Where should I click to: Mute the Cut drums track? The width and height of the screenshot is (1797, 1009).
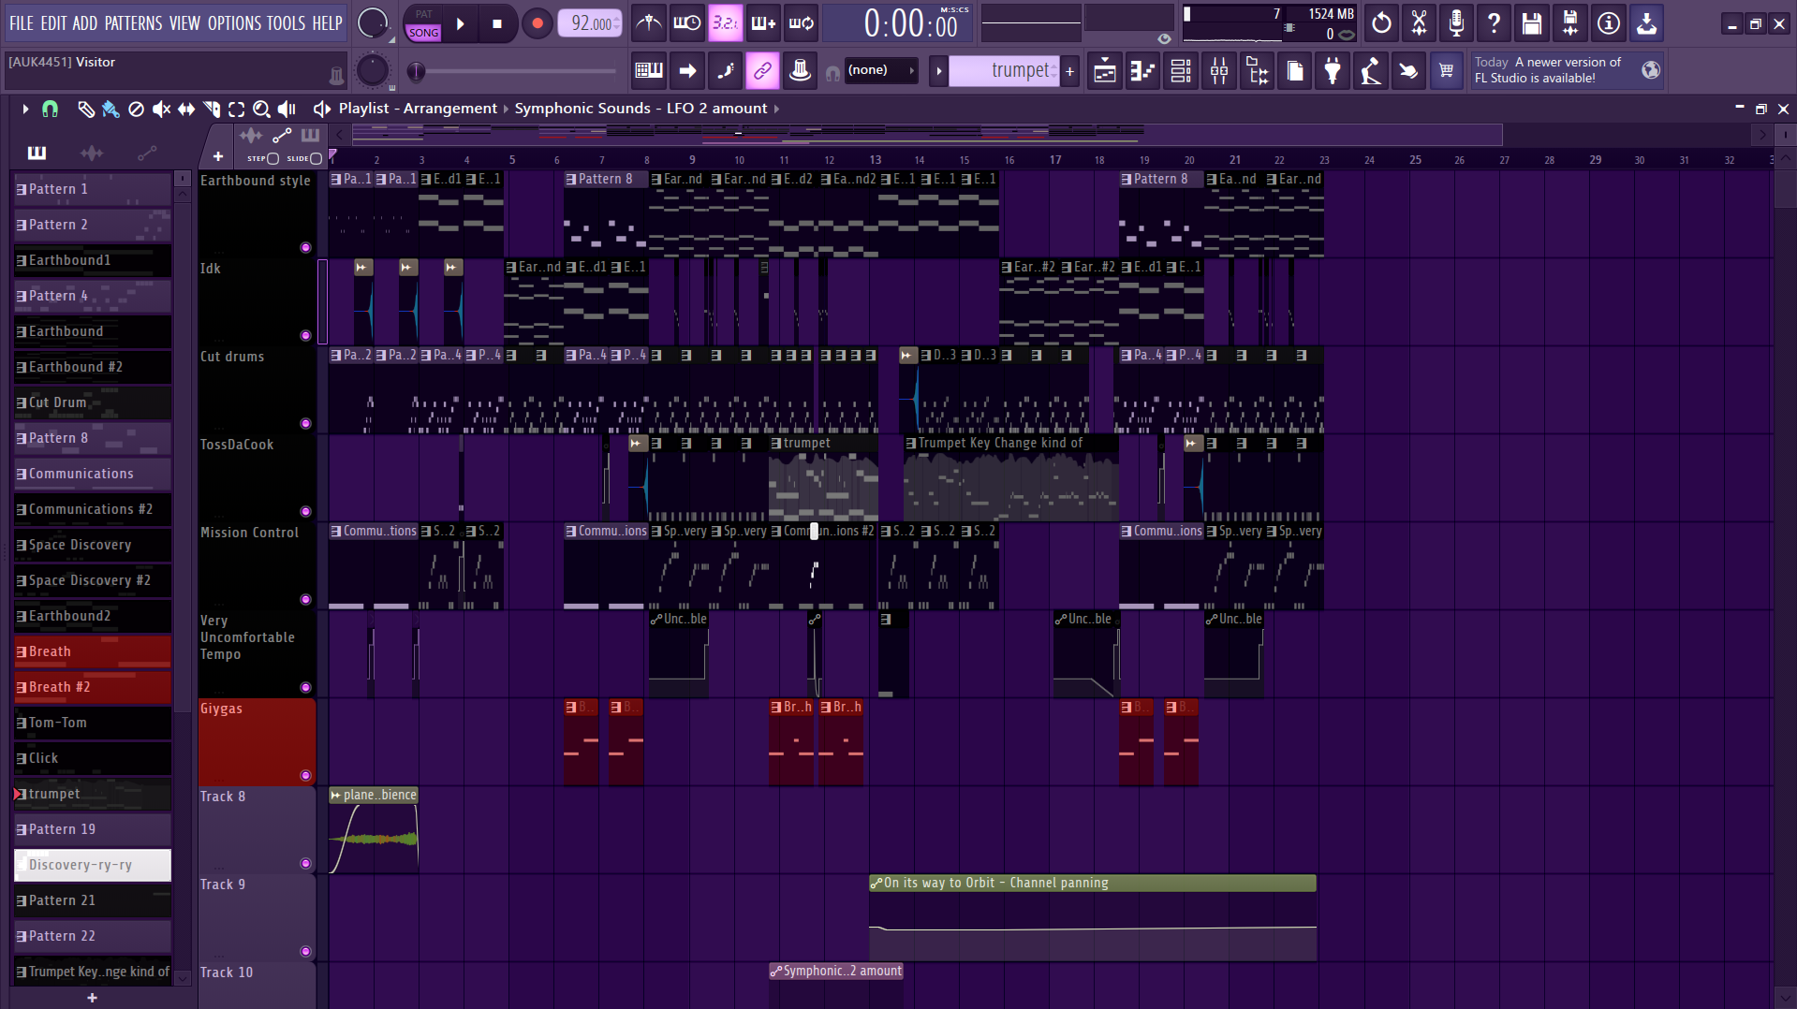click(x=305, y=424)
